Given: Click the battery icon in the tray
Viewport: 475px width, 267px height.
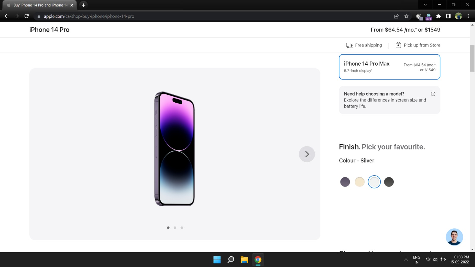Looking at the screenshot, I should tap(443, 260).
